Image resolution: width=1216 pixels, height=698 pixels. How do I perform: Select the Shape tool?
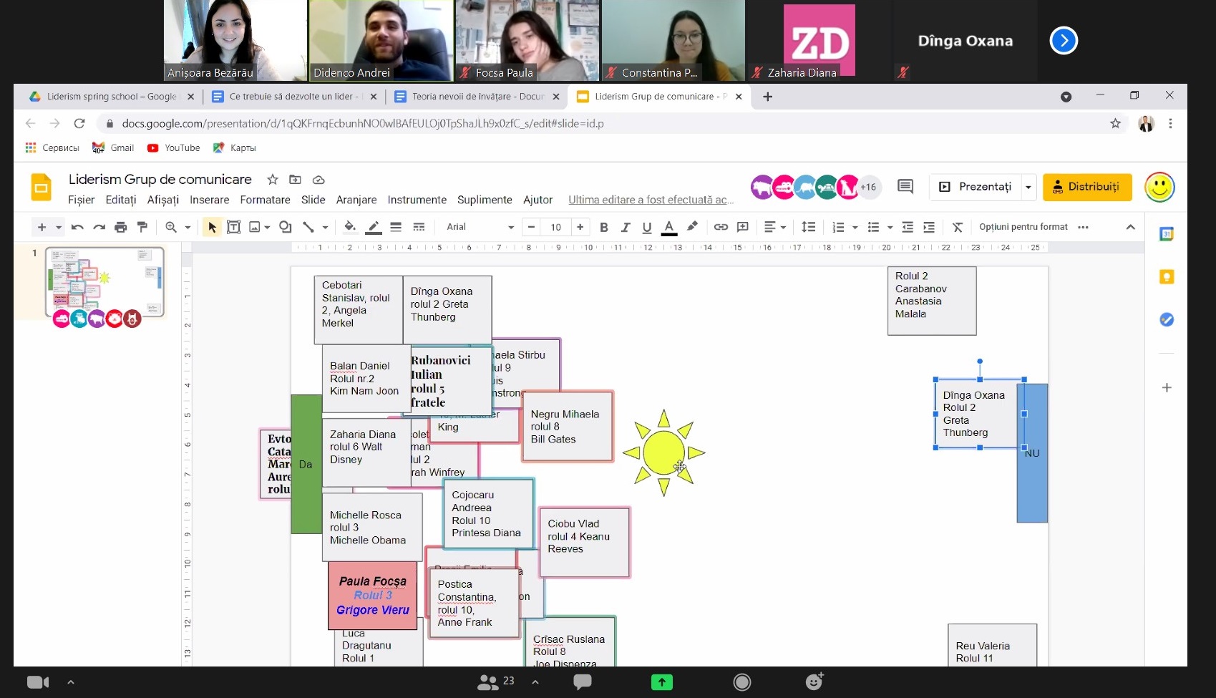pyautogui.click(x=286, y=227)
